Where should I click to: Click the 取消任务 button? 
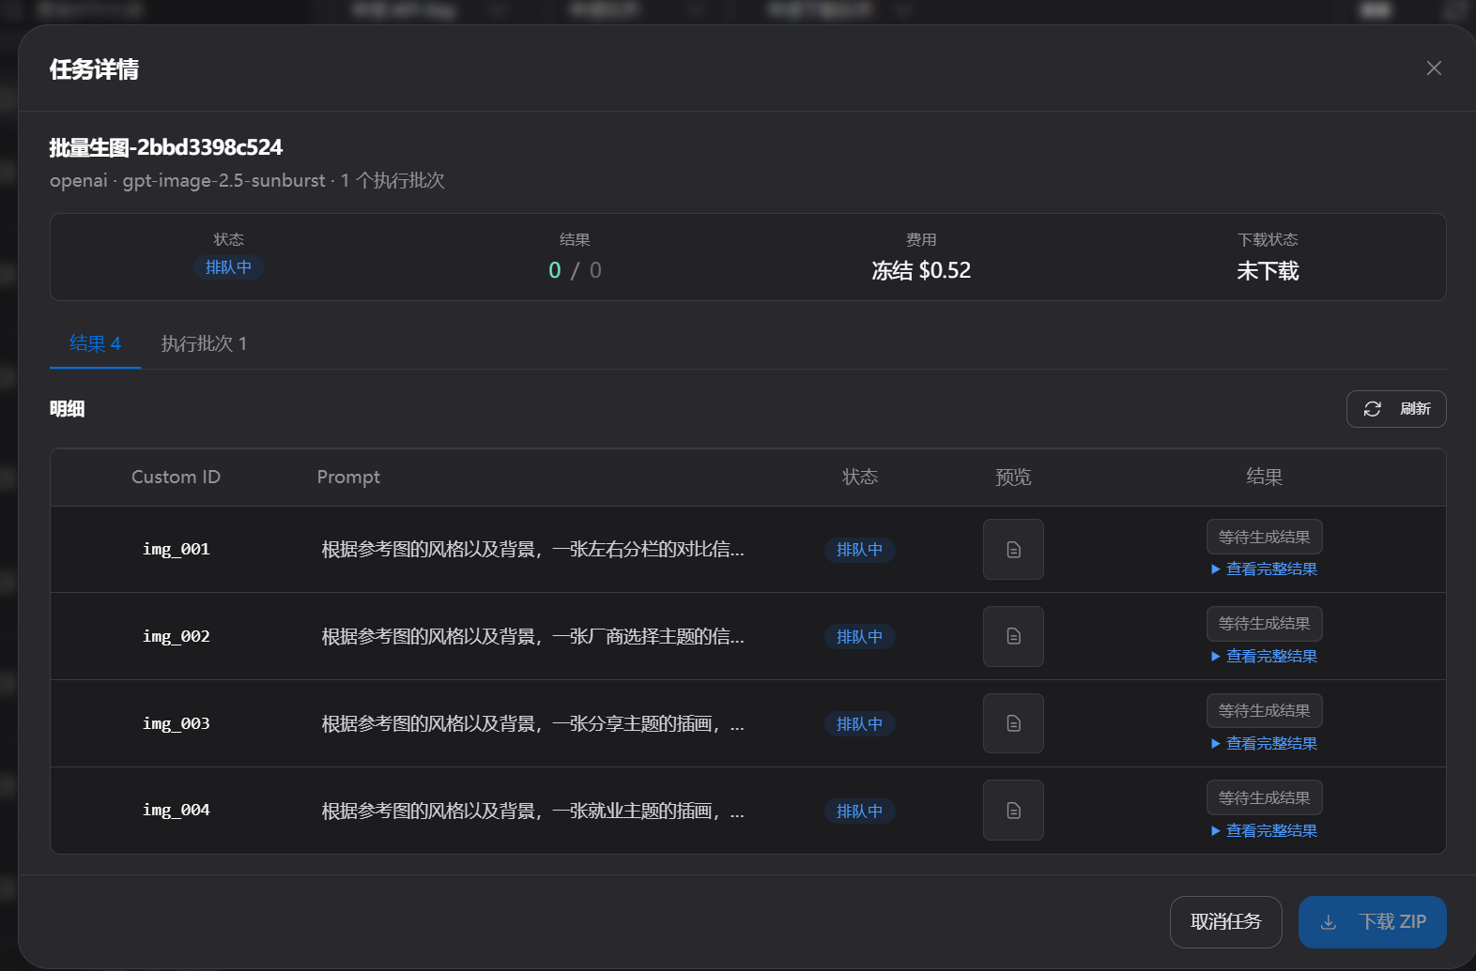click(1226, 922)
